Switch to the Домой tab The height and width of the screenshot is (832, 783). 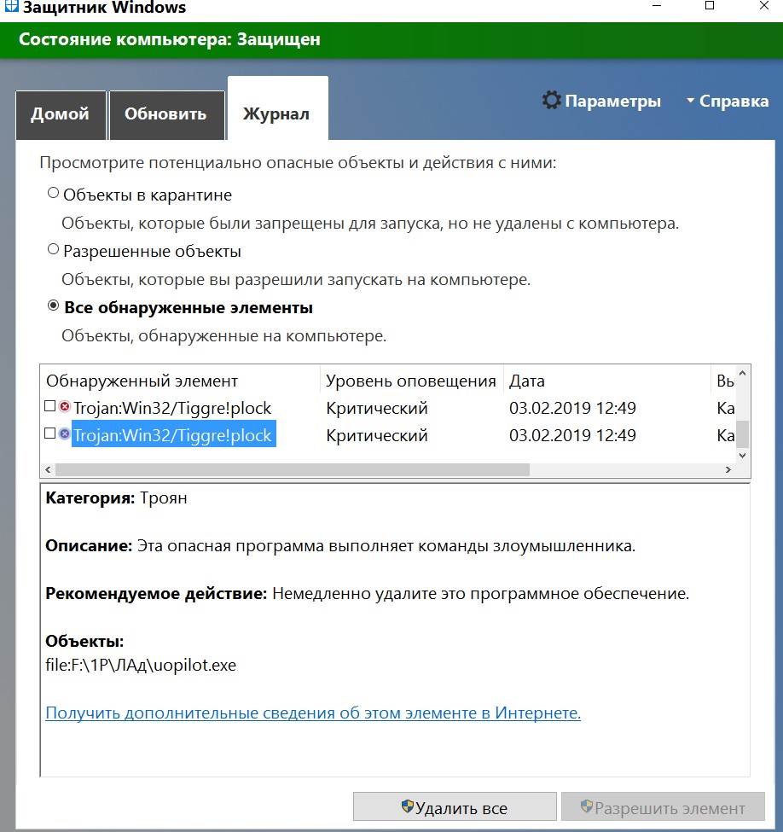[61, 114]
